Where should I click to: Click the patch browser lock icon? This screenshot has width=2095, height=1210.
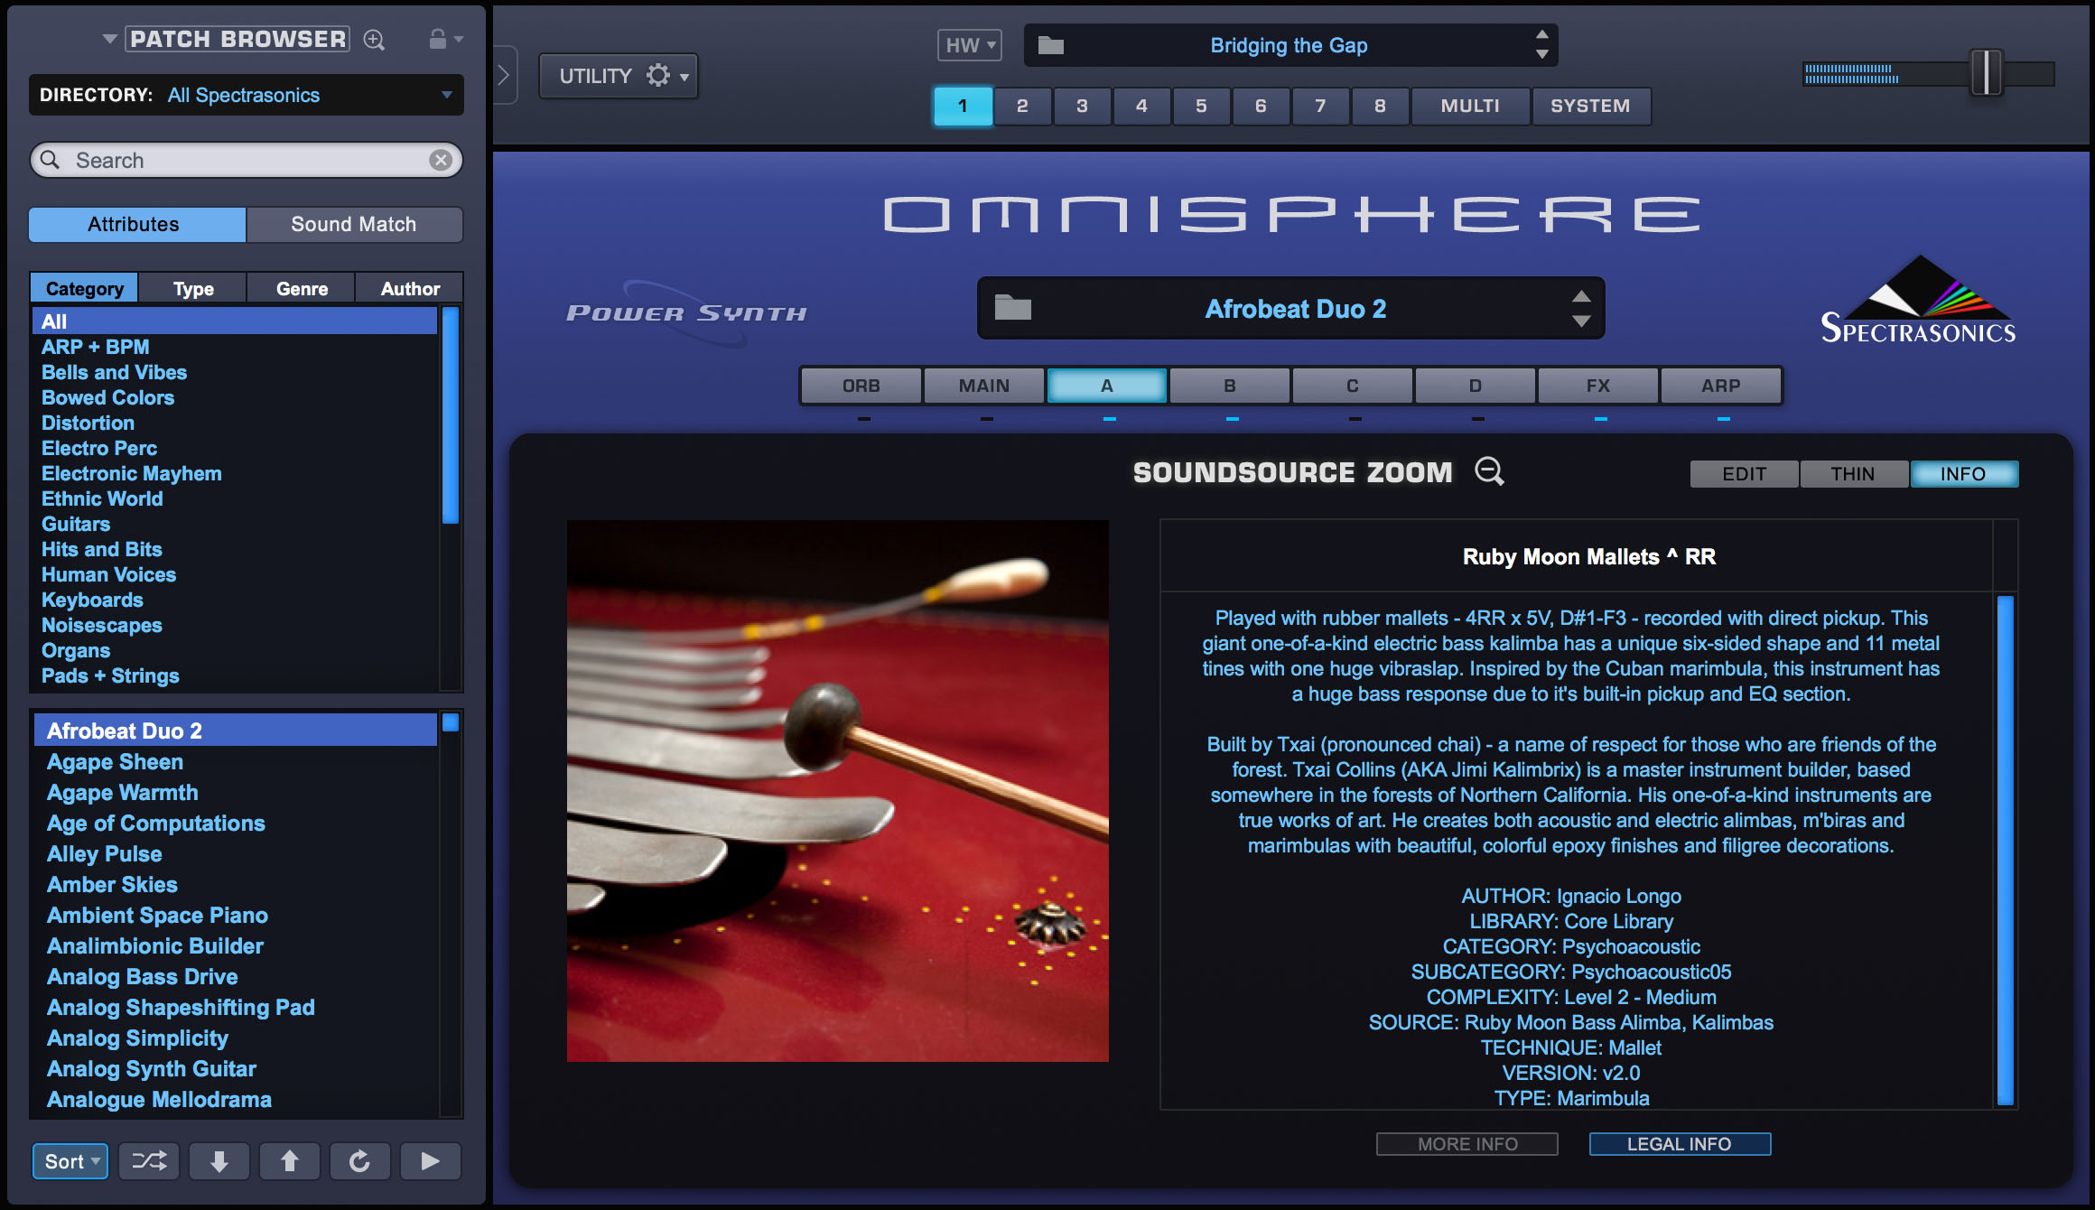[x=438, y=39]
